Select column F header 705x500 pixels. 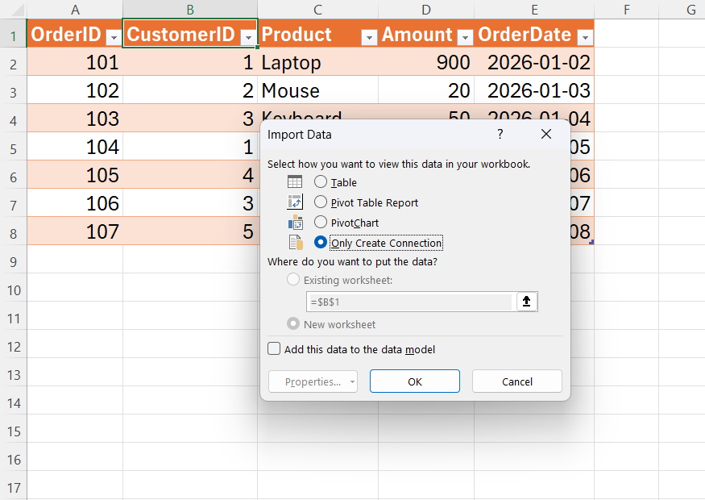(x=626, y=10)
